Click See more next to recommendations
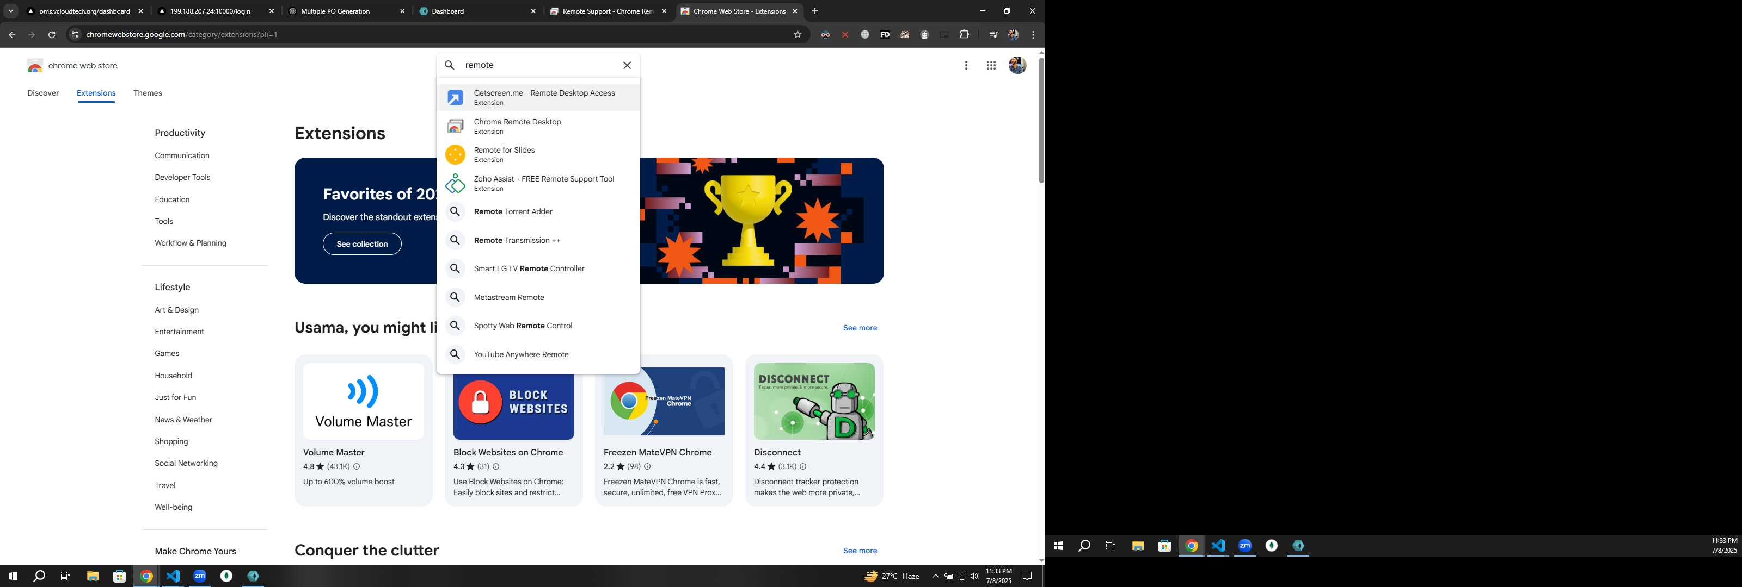Viewport: 1742px width, 587px height. (860, 328)
